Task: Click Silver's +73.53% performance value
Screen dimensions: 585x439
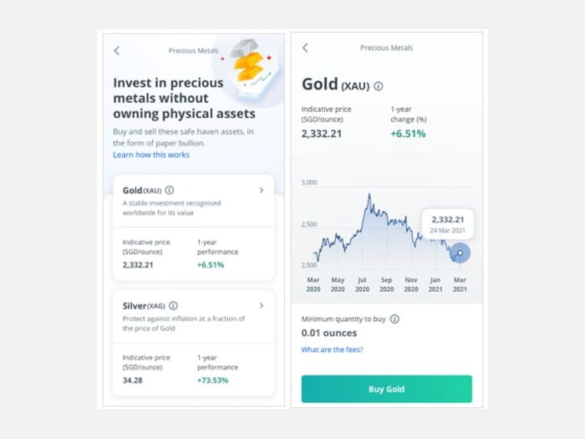Action: click(212, 380)
